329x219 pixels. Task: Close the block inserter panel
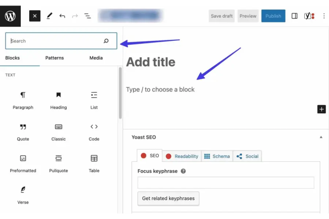[35, 16]
